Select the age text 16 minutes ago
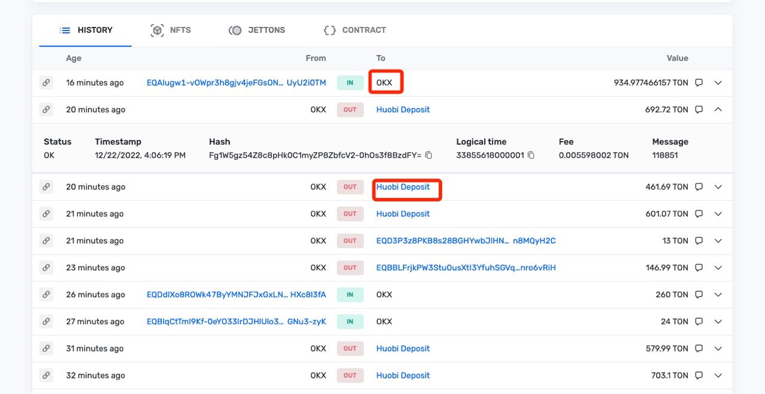The width and height of the screenshot is (765, 394). pyautogui.click(x=95, y=83)
